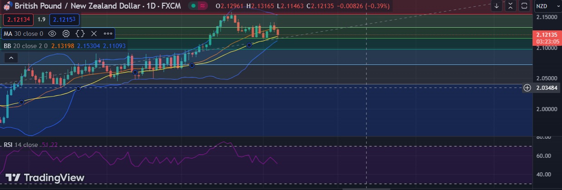This screenshot has height=190, width=562.
Task: Click the pink data mode wave icon
Action: 203,6
